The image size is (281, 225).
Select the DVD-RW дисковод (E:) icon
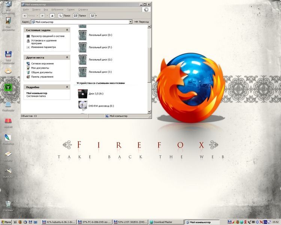(82, 106)
